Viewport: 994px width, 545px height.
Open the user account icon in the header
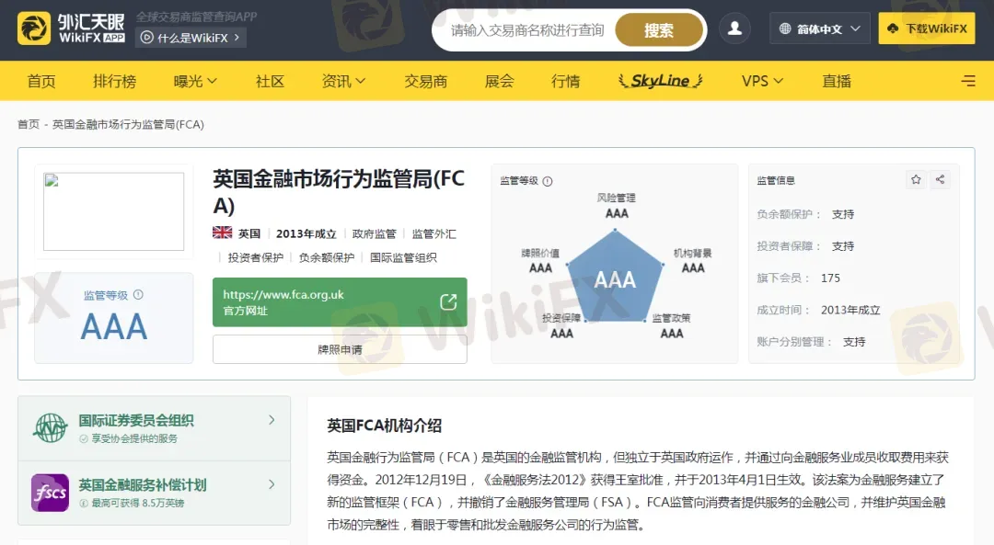click(x=734, y=28)
